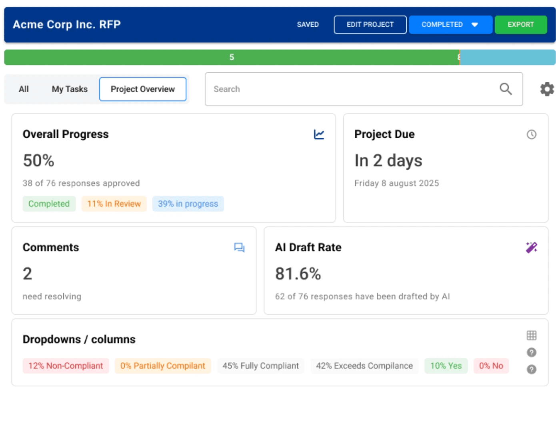
Task: Click '38 of 76 responses approved' text
Action: pyautogui.click(x=81, y=183)
